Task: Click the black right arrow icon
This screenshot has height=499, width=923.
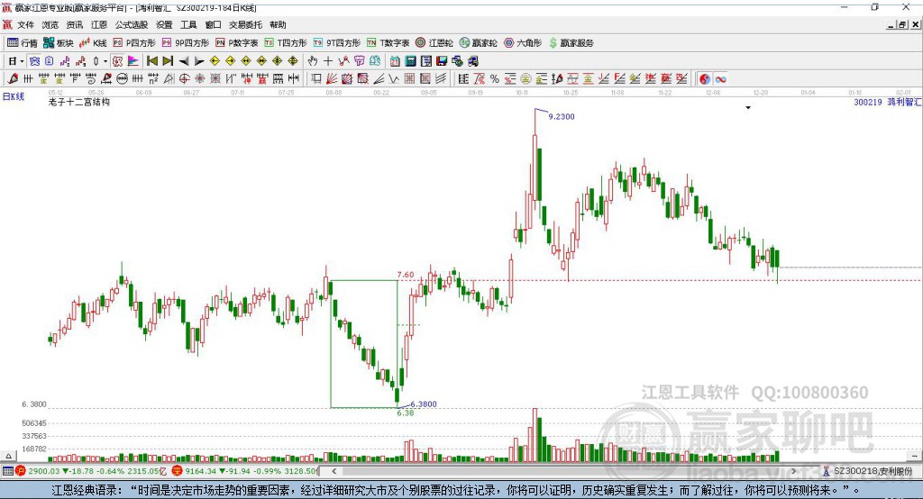Action: (199, 61)
